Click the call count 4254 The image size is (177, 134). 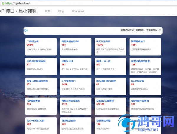[x=134, y=45]
